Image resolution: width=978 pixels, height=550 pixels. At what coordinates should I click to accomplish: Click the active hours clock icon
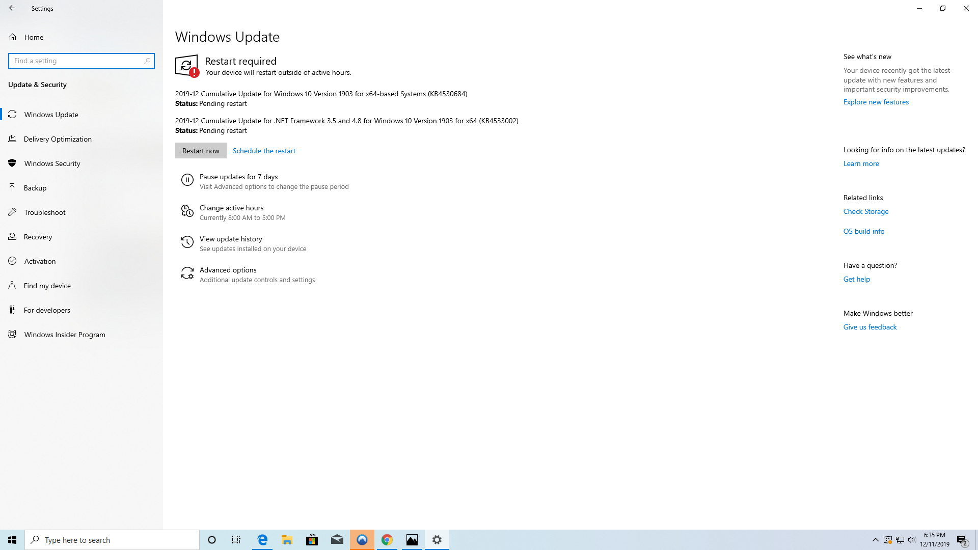pos(187,211)
